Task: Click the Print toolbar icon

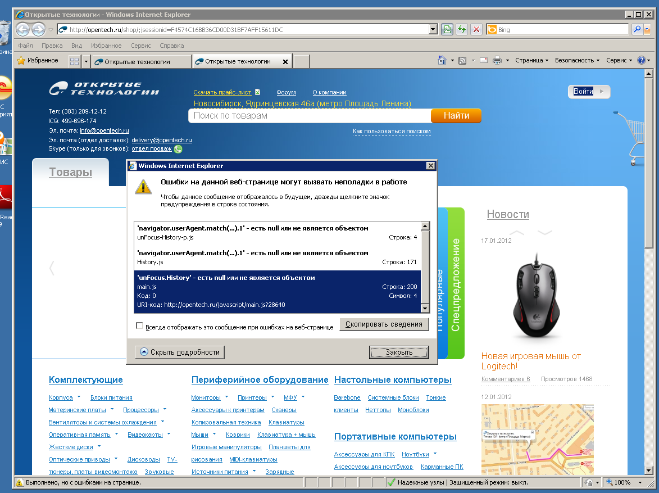Action: [x=497, y=60]
